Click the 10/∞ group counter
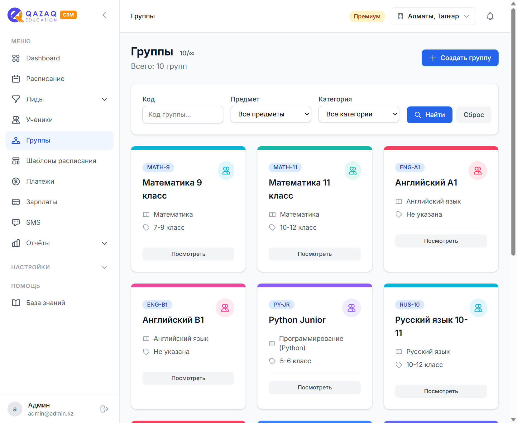517x423 pixels. click(x=187, y=53)
